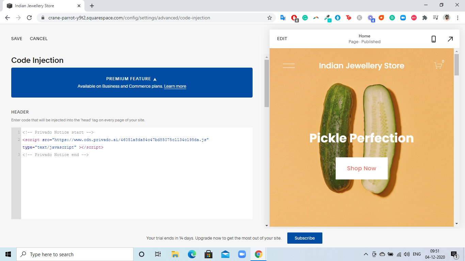Switch preview to mobile view
Viewport: 465px width, 261px height.
point(434,39)
